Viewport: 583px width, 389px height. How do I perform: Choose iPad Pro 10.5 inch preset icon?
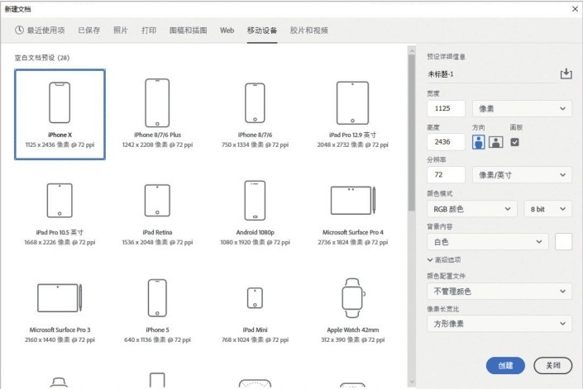coord(60,201)
